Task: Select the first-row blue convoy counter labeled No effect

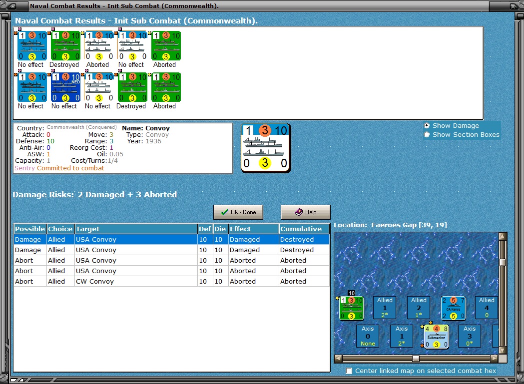Action: [x=32, y=46]
